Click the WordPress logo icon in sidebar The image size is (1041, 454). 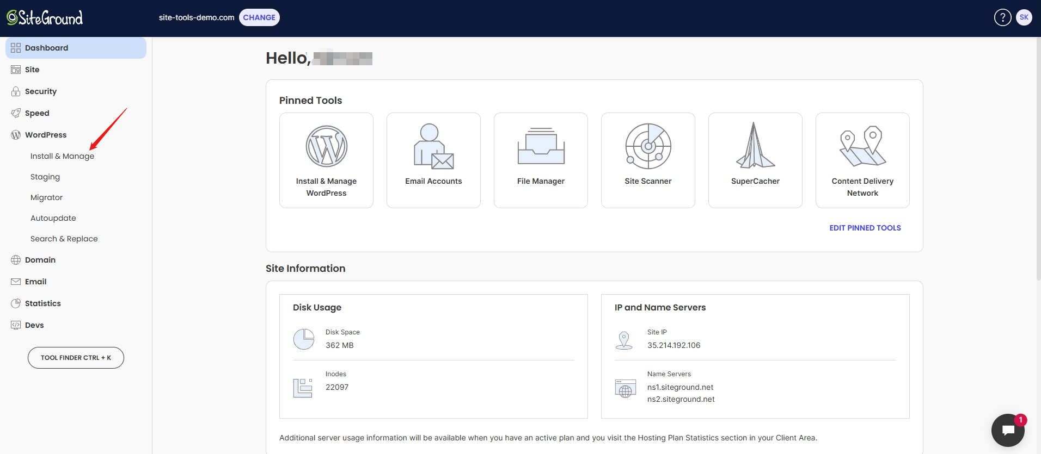[x=16, y=135]
